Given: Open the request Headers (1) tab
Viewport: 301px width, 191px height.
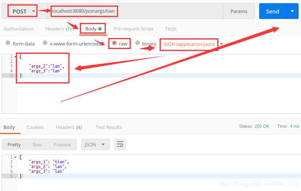Looking at the screenshot, I should 58,29.
